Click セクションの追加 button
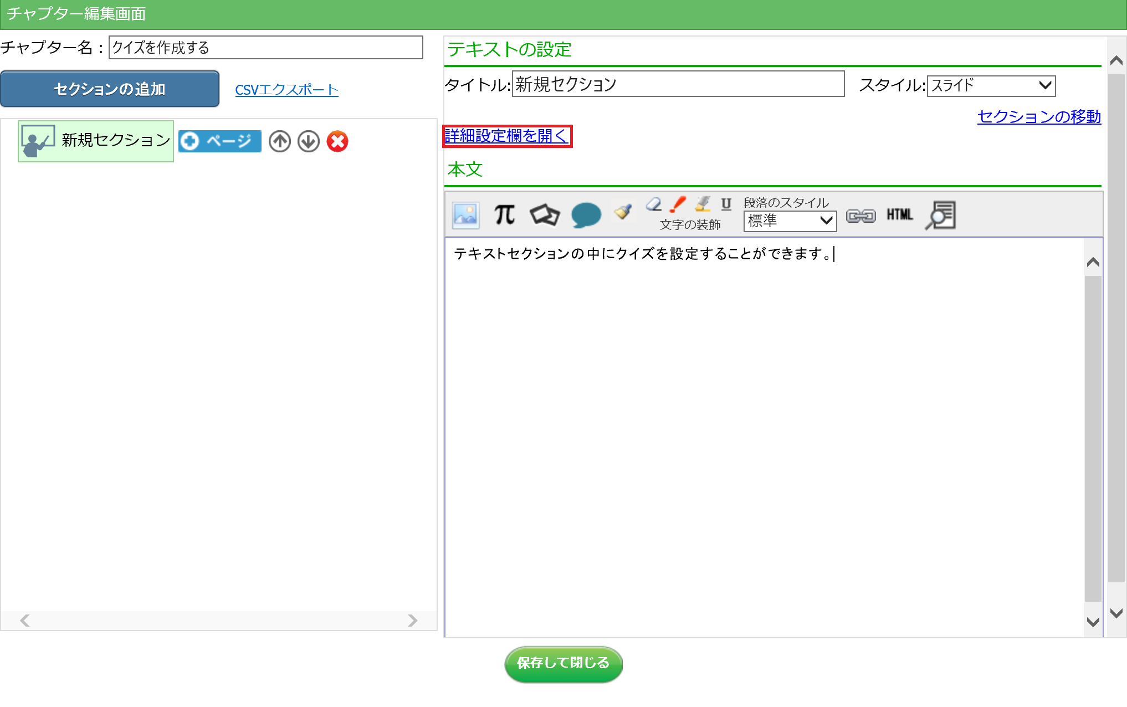Screen dimensions: 1127x707 click(110, 89)
